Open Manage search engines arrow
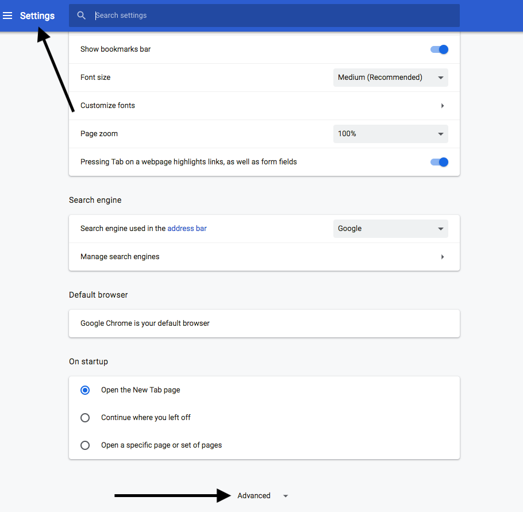Screen dimensions: 523x512 [x=443, y=257]
